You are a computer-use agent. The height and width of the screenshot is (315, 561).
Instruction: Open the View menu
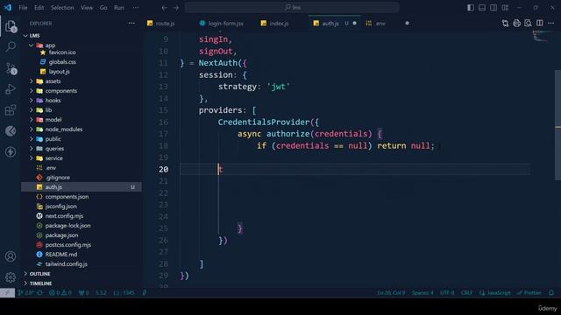(x=87, y=8)
